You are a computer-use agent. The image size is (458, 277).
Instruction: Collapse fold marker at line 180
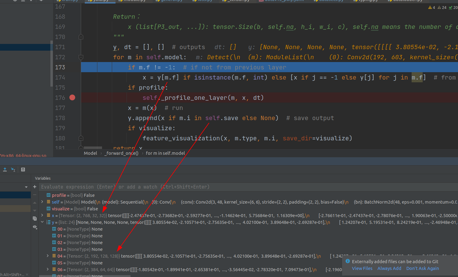point(81,138)
